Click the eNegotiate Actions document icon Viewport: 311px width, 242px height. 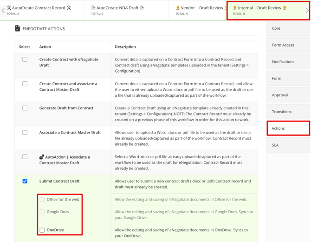(18, 28)
